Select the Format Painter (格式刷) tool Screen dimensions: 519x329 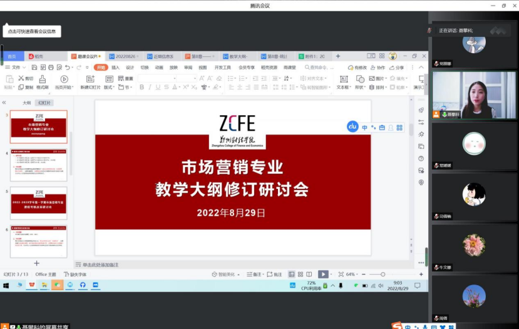click(x=43, y=83)
